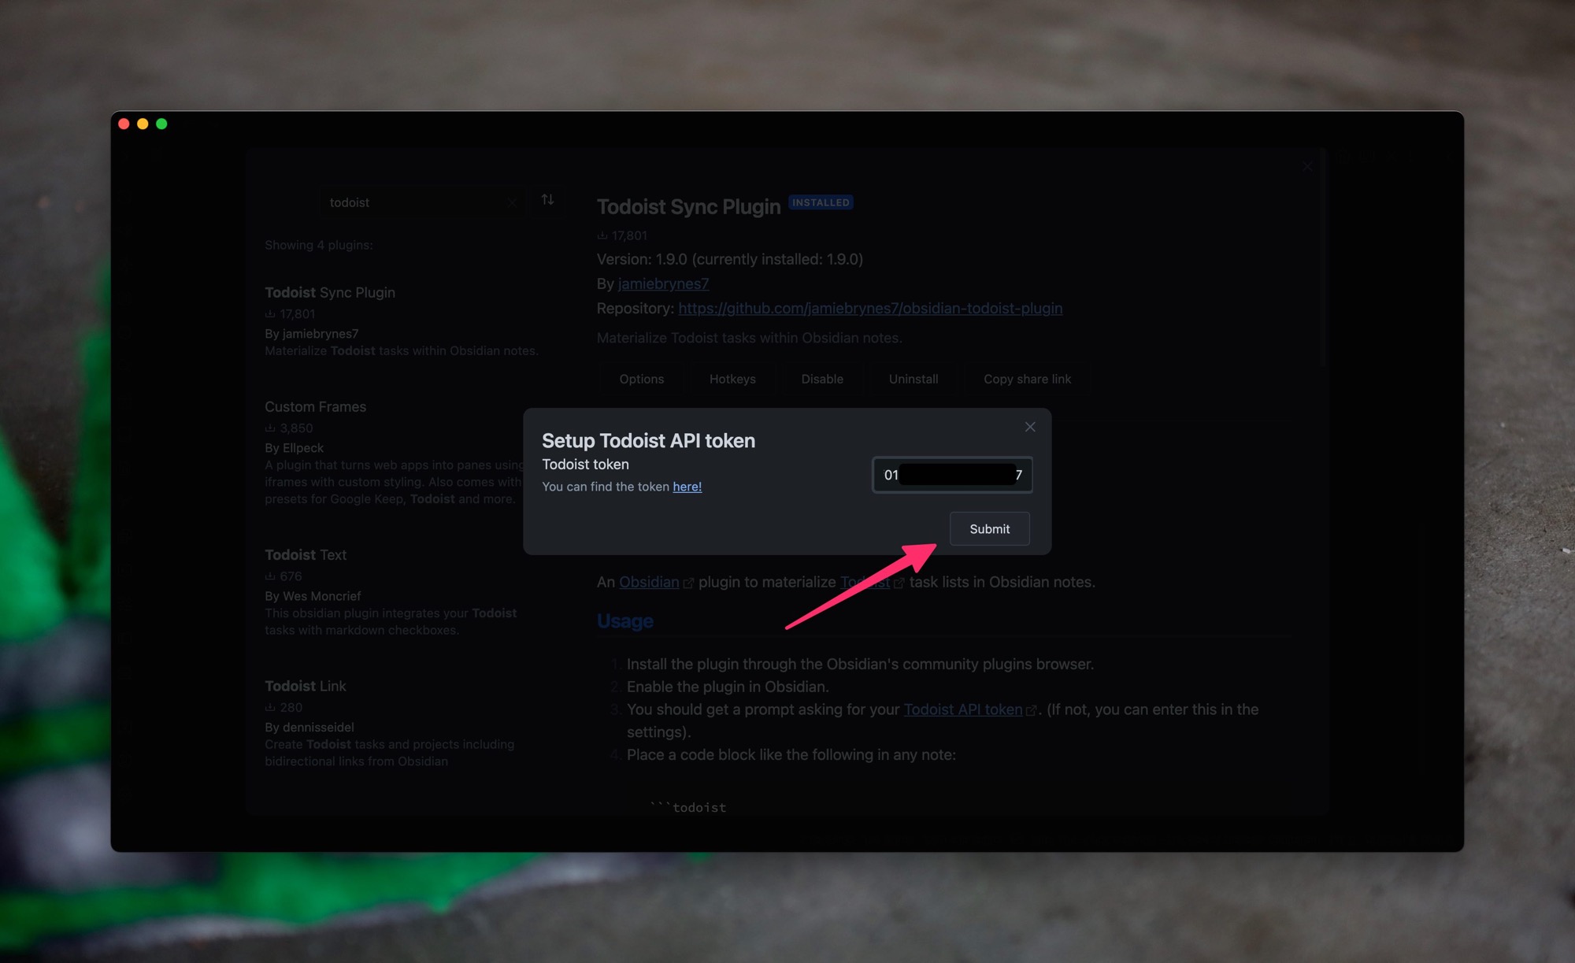Screen dimensions: 1575x963
Task: Open the jamiebrynes7 author link
Action: (663, 284)
